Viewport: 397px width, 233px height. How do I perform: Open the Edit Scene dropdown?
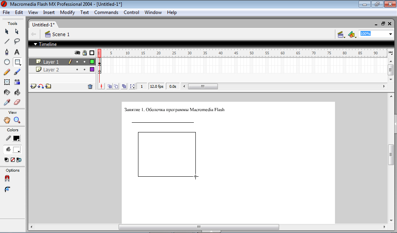pos(341,34)
